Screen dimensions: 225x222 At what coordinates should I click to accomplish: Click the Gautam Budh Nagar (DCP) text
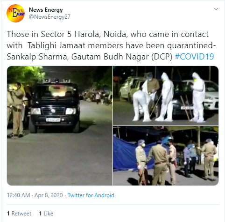coord(122,57)
